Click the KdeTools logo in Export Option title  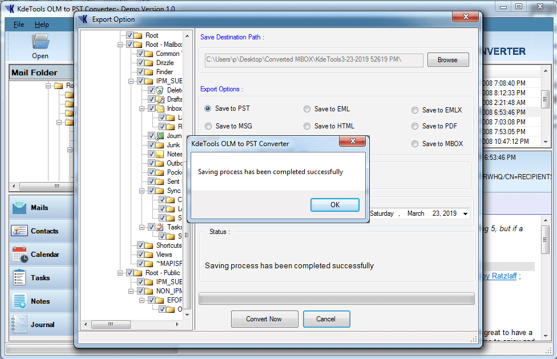(x=83, y=19)
